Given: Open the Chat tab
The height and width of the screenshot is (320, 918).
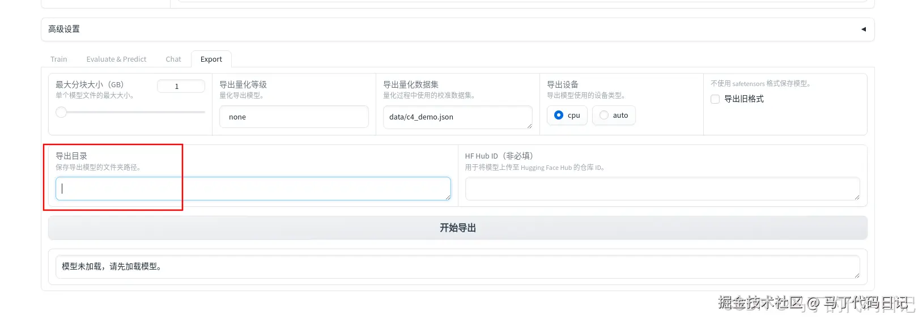Looking at the screenshot, I should click(173, 59).
